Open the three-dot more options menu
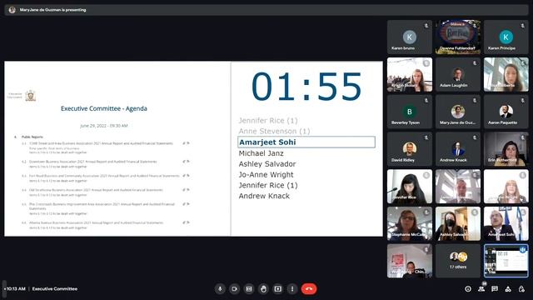533x300 pixels. [x=292, y=289]
